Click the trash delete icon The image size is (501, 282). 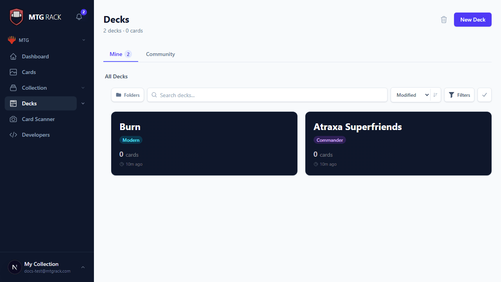pyautogui.click(x=443, y=20)
